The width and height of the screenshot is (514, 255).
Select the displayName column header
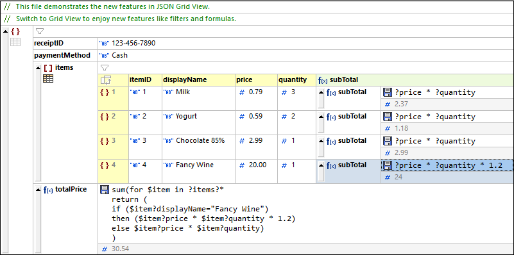coord(198,79)
